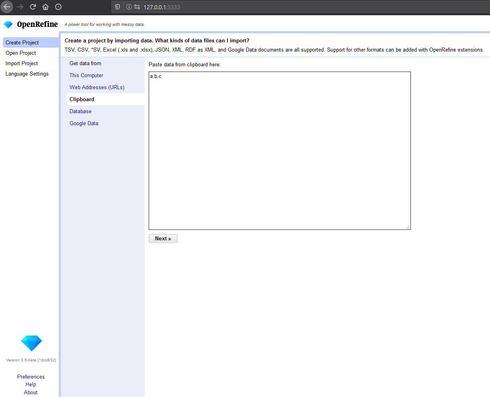This screenshot has width=490, height=397.
Task: Select Google Data as data source
Action: pos(84,123)
